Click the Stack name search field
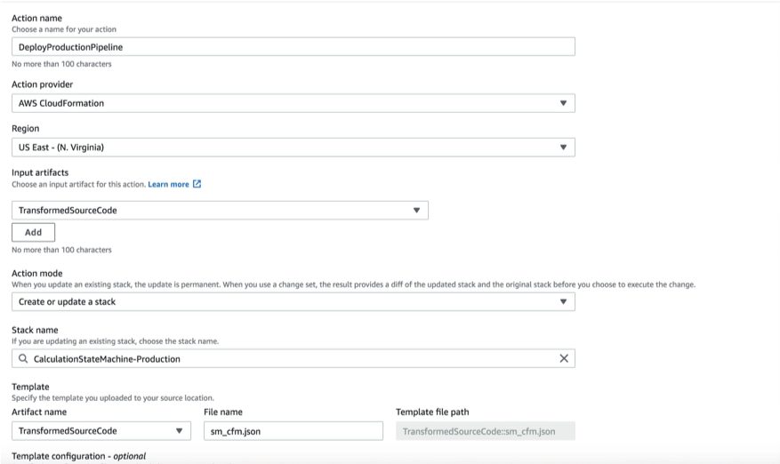Viewport: 780px width, 464px height. click(294, 358)
